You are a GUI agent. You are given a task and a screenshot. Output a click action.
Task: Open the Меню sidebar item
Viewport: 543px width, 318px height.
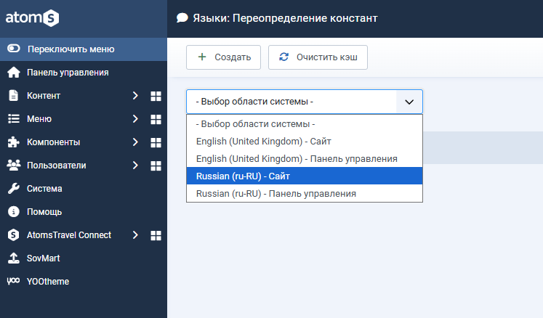click(x=39, y=118)
